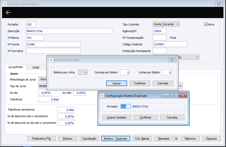
Task: Open the Boletos por Linha dropdown
Action: [83, 72]
